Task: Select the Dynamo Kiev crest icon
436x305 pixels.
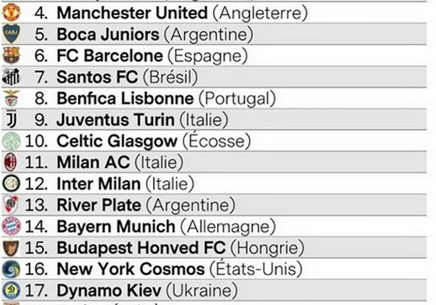Action: tap(11, 290)
